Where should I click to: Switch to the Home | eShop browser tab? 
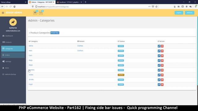click(x=14, y=2)
